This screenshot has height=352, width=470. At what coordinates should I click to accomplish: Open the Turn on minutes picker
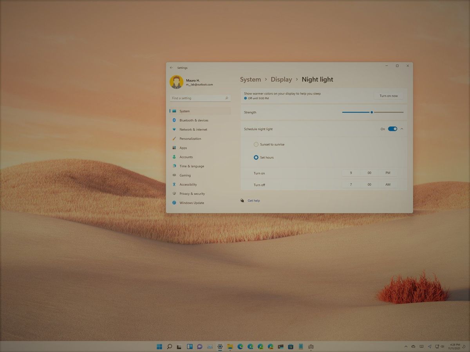[x=369, y=173]
